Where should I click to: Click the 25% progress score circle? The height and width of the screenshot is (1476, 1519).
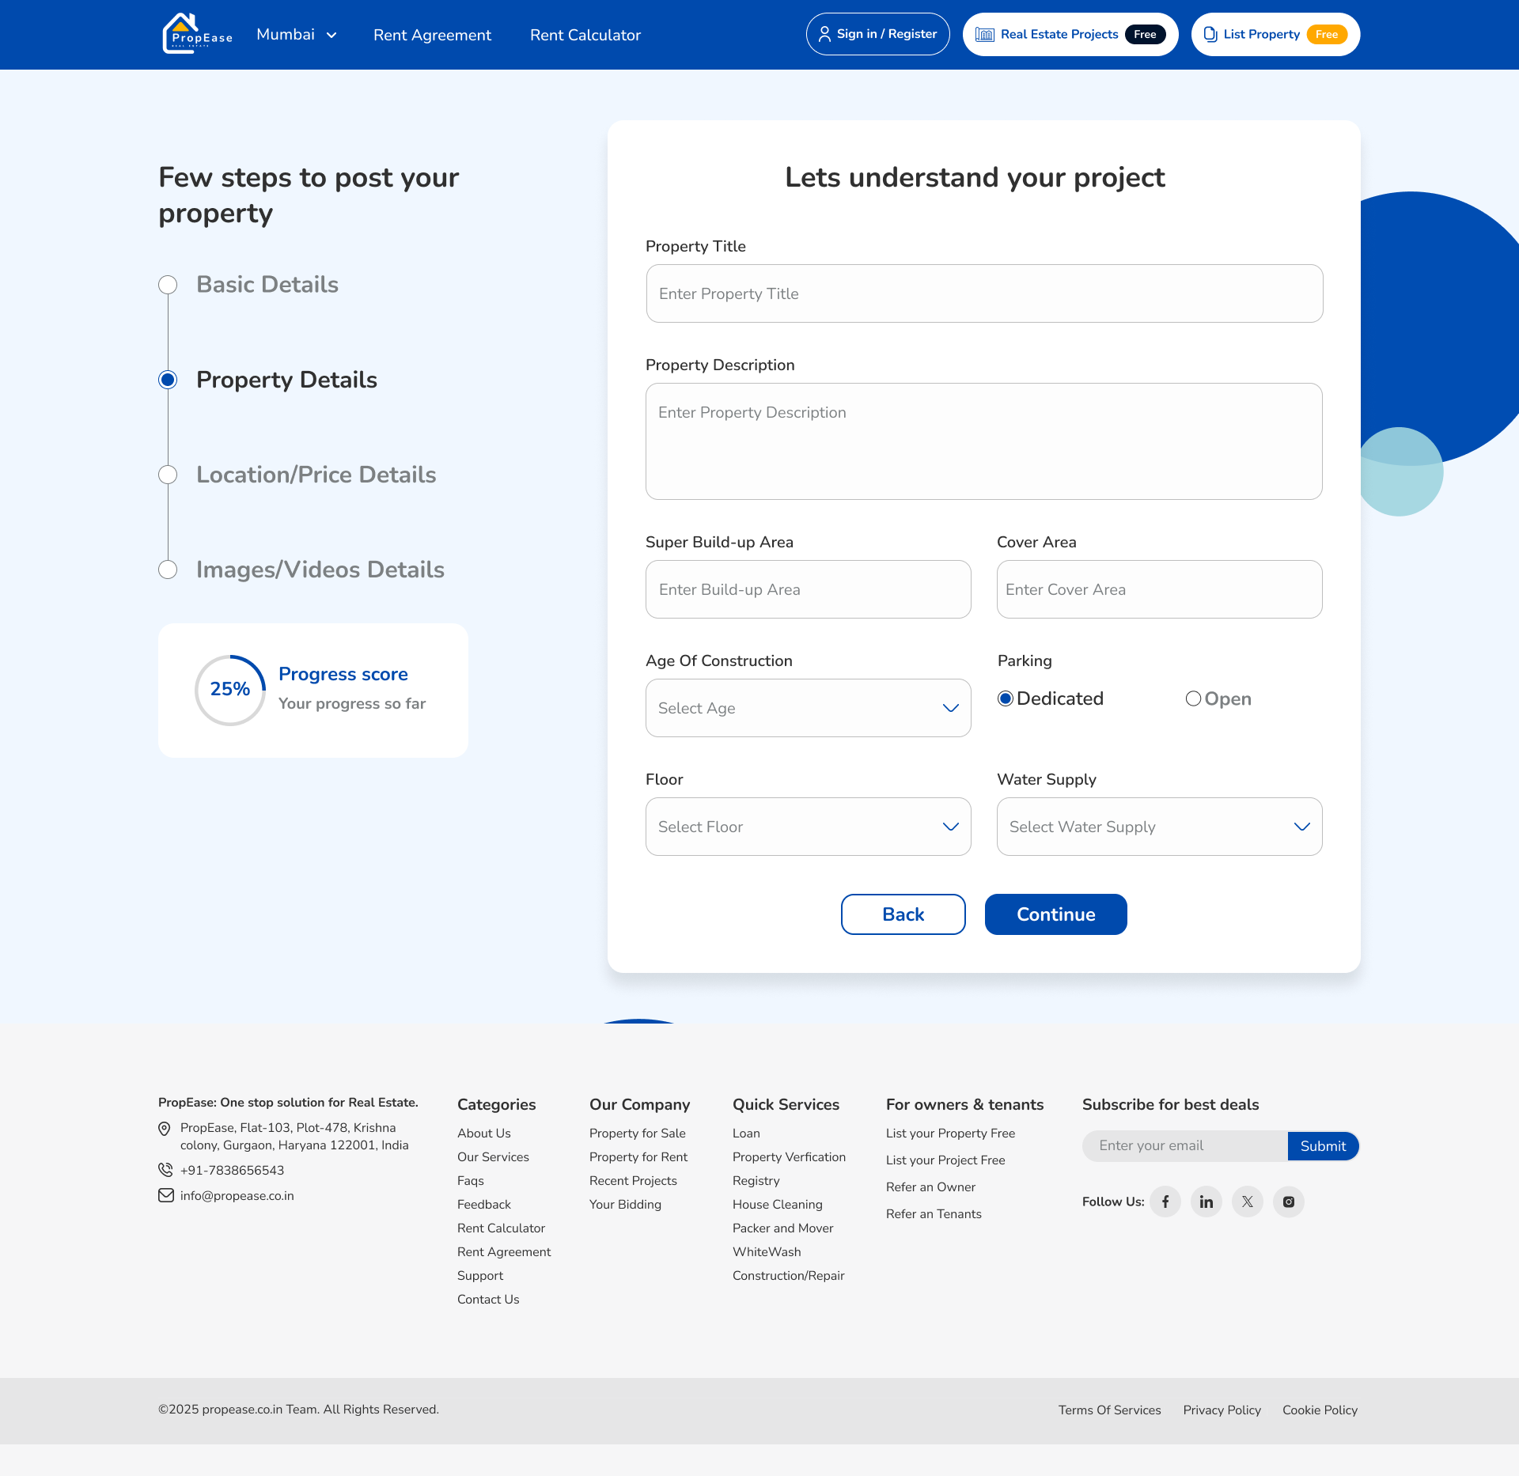click(230, 690)
